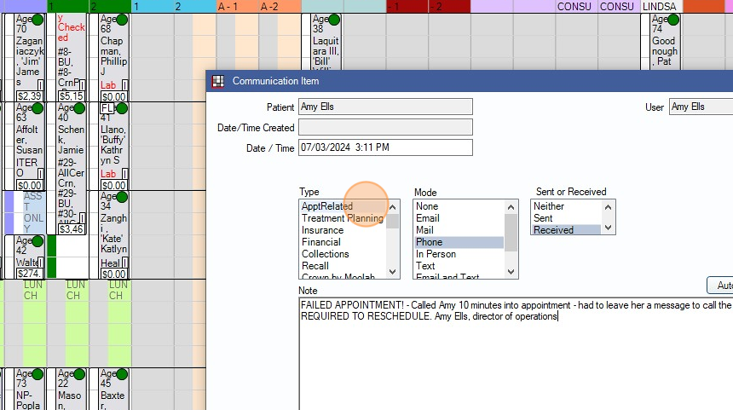Click Sent or Received list up arrow
The image size is (733, 410).
(609, 206)
